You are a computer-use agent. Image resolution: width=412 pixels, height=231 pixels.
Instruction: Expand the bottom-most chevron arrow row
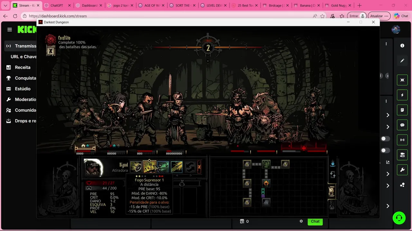click(x=388, y=206)
